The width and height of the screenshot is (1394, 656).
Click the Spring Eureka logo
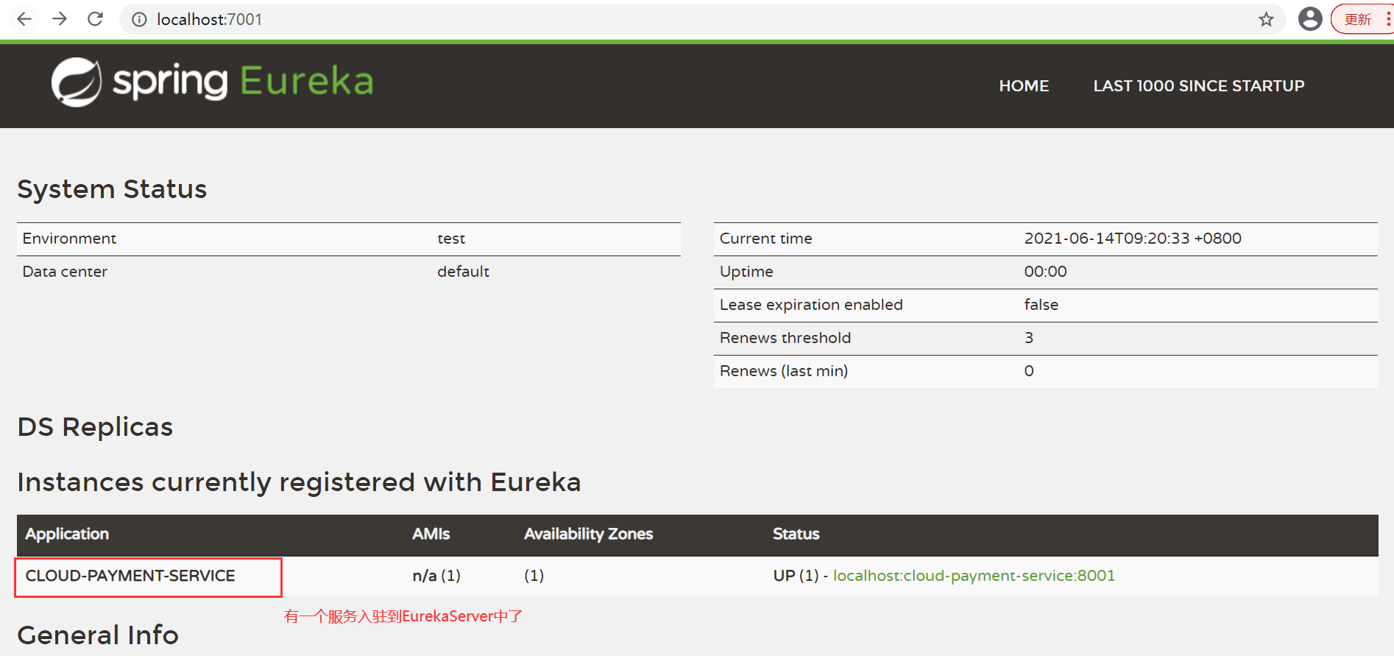pos(213,82)
